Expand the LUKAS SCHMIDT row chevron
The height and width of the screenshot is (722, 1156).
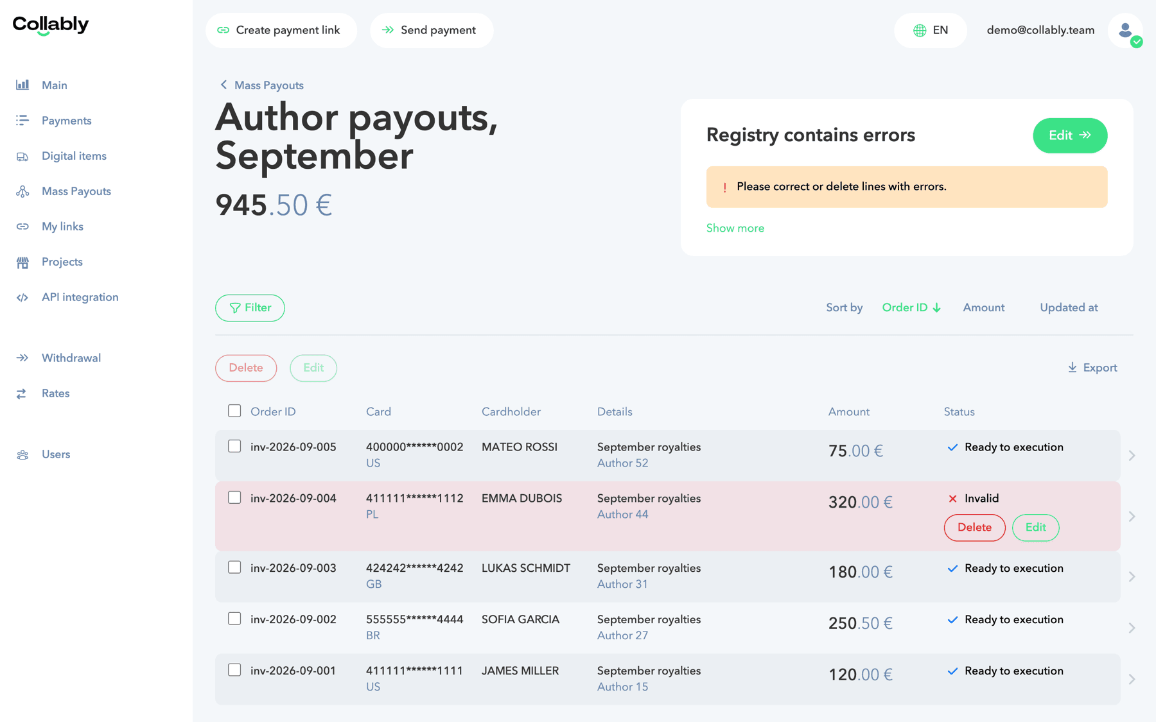click(1132, 576)
